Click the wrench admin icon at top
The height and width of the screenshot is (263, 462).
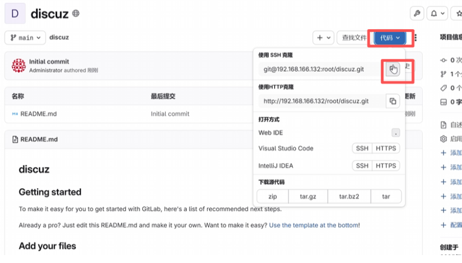(417, 14)
